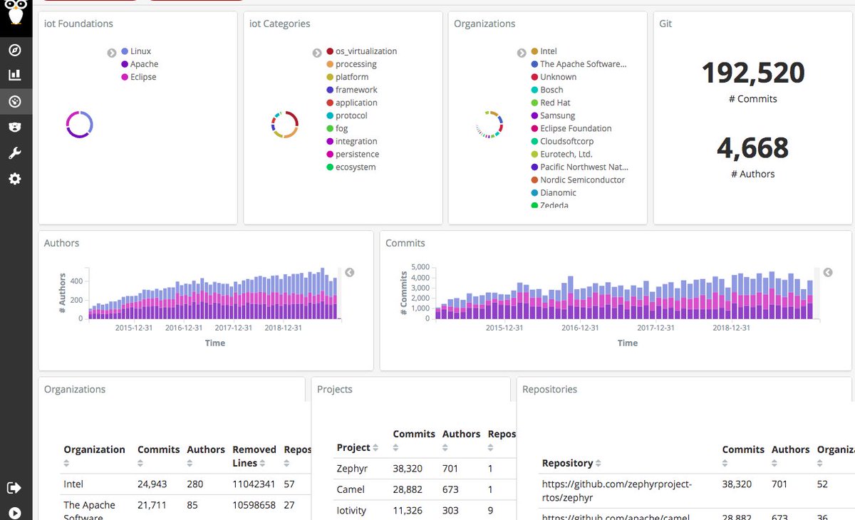Sort Repositories table by Repository column
The width and height of the screenshot is (855, 520).
point(598,464)
